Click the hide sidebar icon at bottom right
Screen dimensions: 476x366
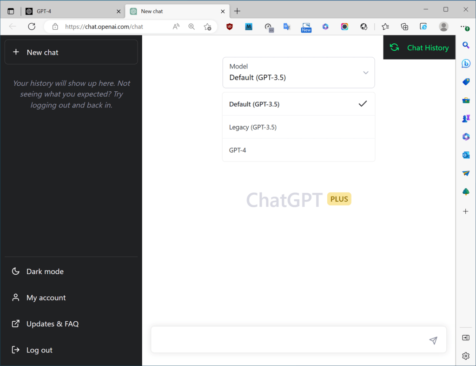[x=466, y=338]
